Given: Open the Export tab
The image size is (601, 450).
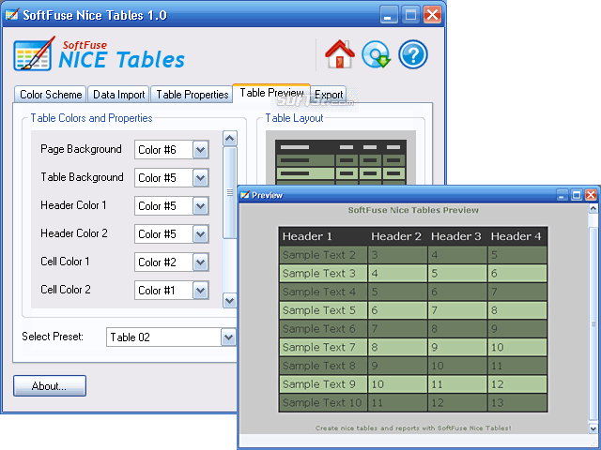Looking at the screenshot, I should 329,95.
